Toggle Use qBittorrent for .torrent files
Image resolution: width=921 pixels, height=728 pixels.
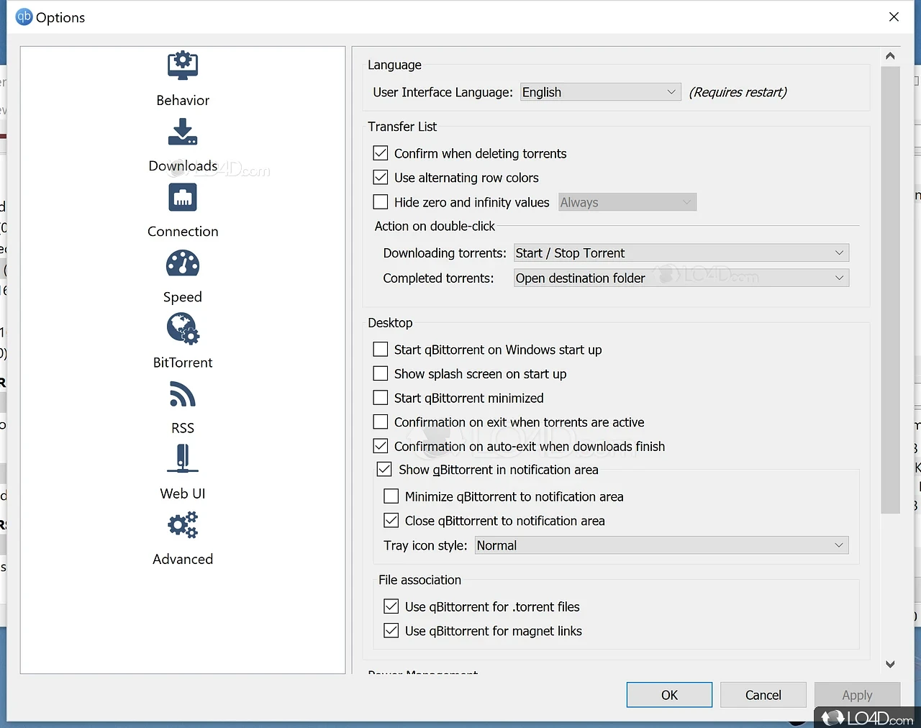[x=391, y=606]
